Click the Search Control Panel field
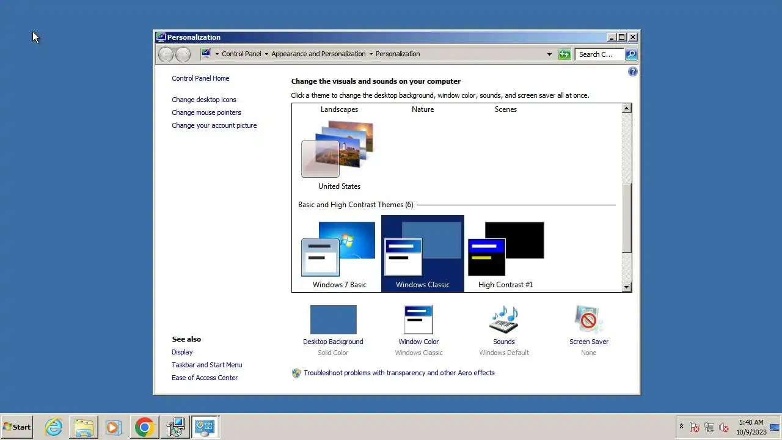 click(599, 54)
